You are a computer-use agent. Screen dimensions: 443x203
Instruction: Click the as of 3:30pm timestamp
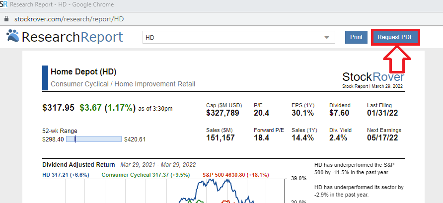155,109
